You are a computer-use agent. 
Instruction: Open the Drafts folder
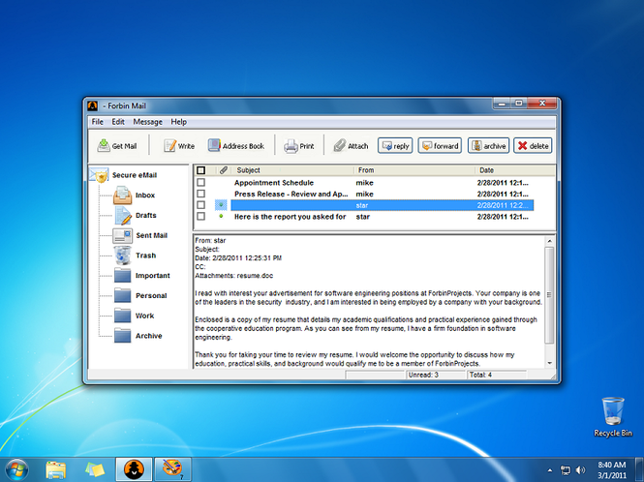point(136,215)
